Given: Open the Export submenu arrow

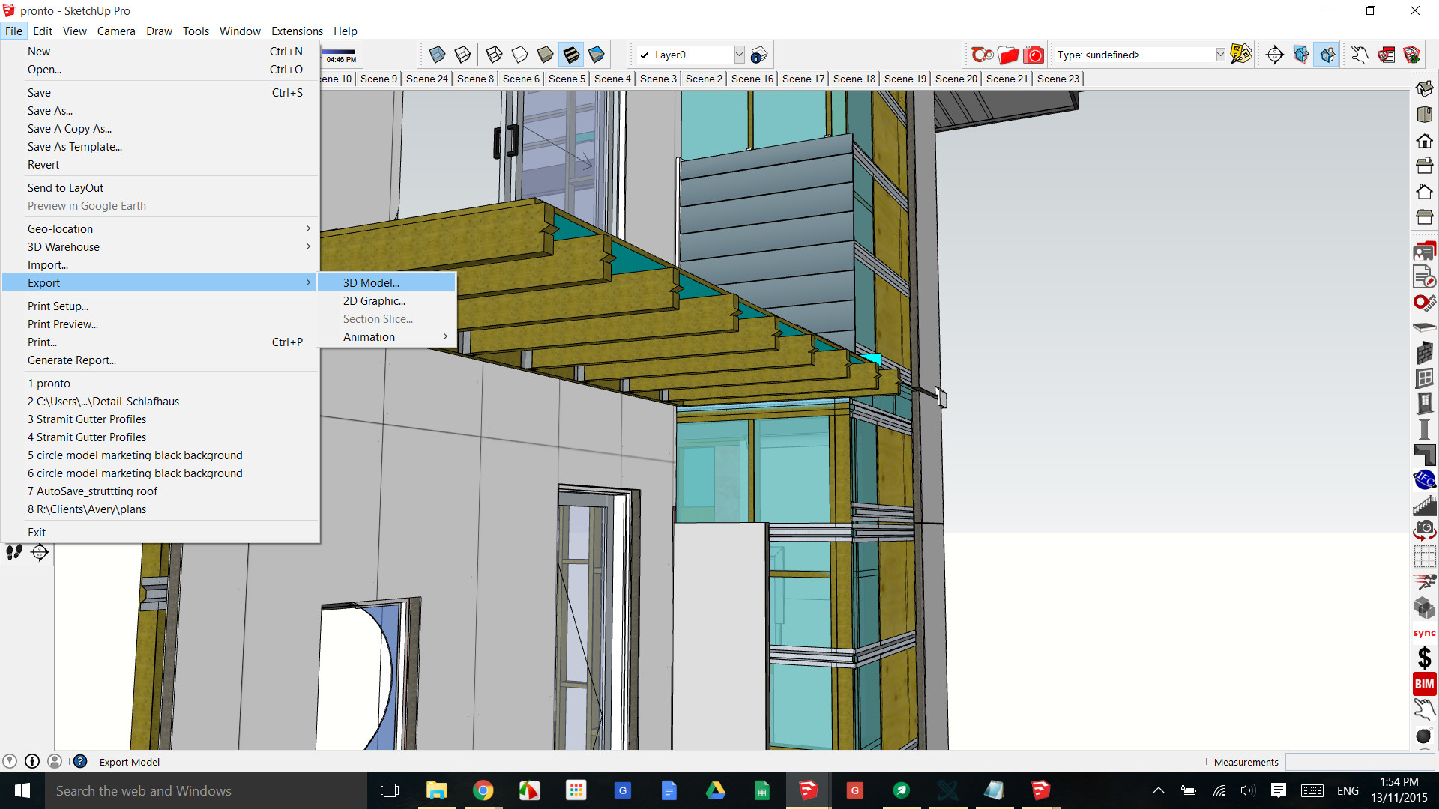Looking at the screenshot, I should pyautogui.click(x=307, y=282).
